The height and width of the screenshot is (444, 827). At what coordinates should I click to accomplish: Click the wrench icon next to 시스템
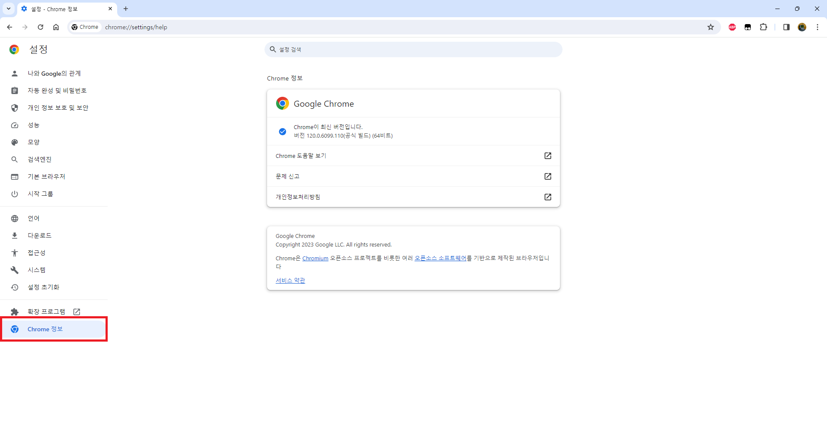pos(15,270)
